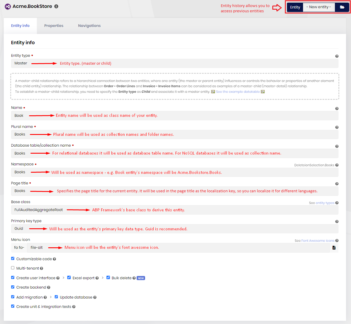The image size is (351, 324).
Task: Click the help icon for Page title
Action: pyautogui.click(x=337, y=184)
